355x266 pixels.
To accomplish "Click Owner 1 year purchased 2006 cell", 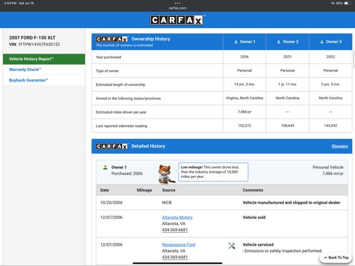I will [x=244, y=57].
